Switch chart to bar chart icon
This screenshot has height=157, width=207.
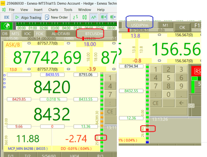(x=76, y=17)
